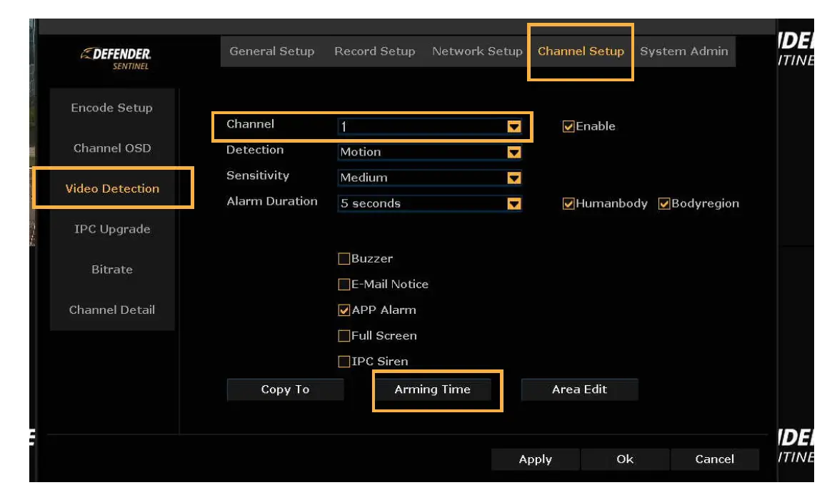The image size is (837, 495).
Task: Click the Channel field showing 1
Action: (x=429, y=126)
